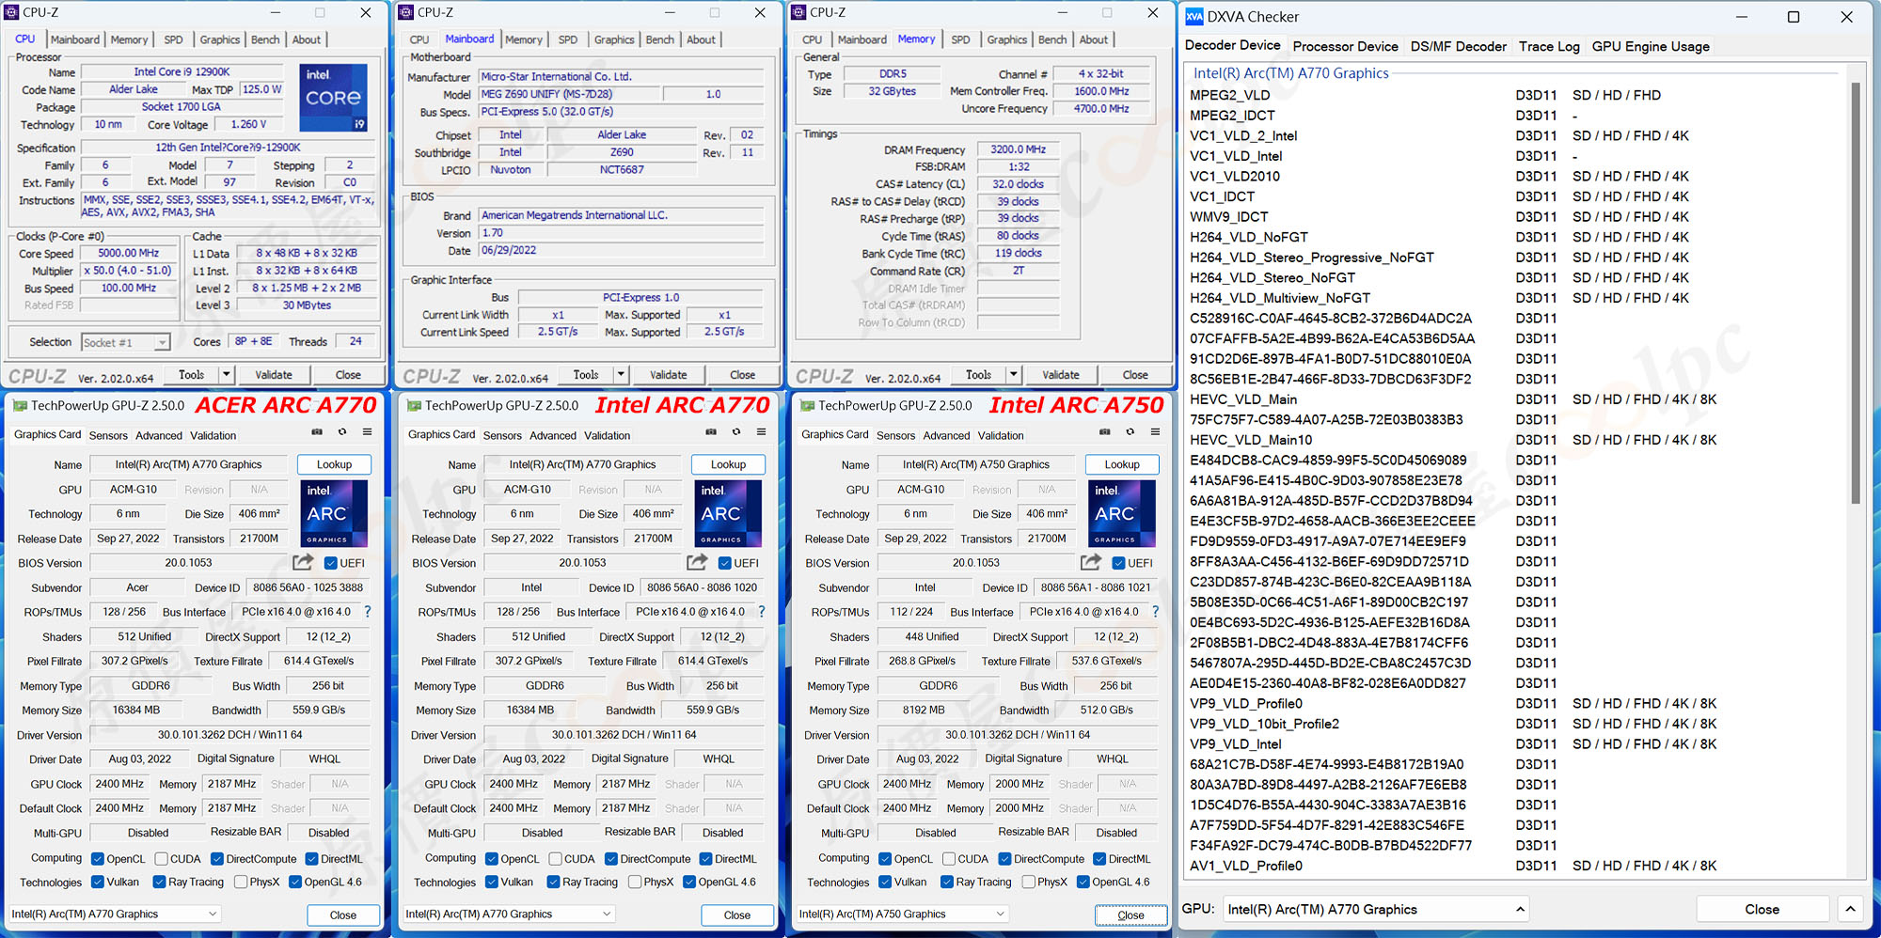This screenshot has height=938, width=1881.
Task: Click Close button in DXVA Checker
Action: click(x=1762, y=909)
